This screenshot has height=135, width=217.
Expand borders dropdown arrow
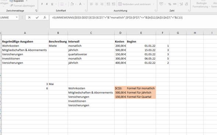(66, 4)
